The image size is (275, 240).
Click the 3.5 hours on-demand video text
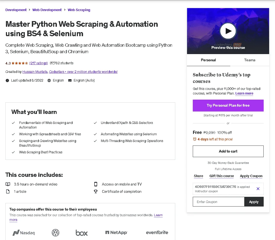tap(36, 184)
